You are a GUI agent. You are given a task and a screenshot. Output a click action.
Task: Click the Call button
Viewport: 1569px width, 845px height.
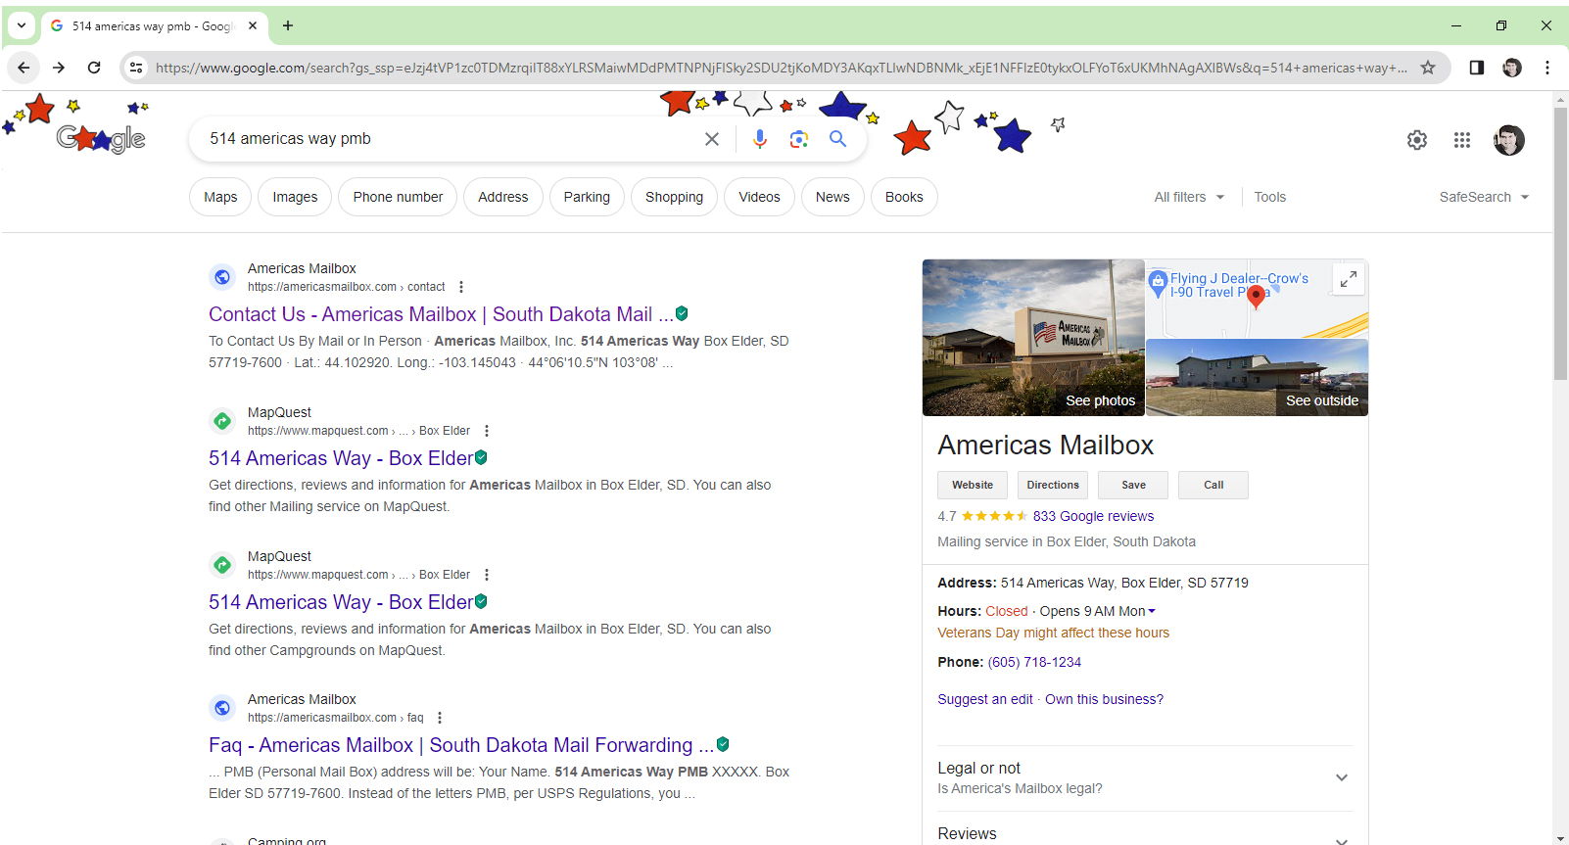click(x=1213, y=485)
